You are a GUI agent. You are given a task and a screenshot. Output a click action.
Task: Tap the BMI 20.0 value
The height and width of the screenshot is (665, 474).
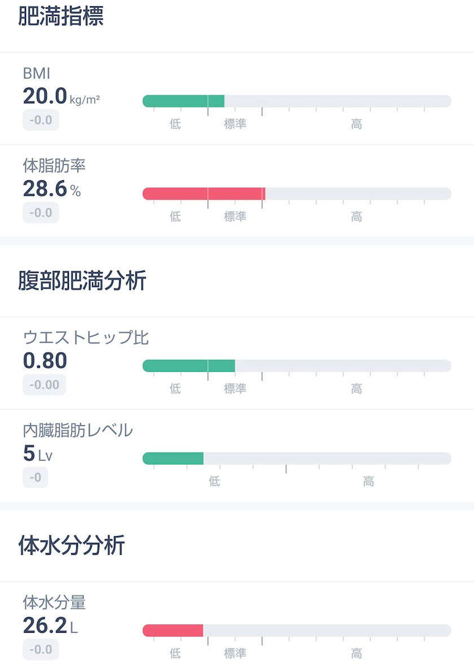(45, 97)
